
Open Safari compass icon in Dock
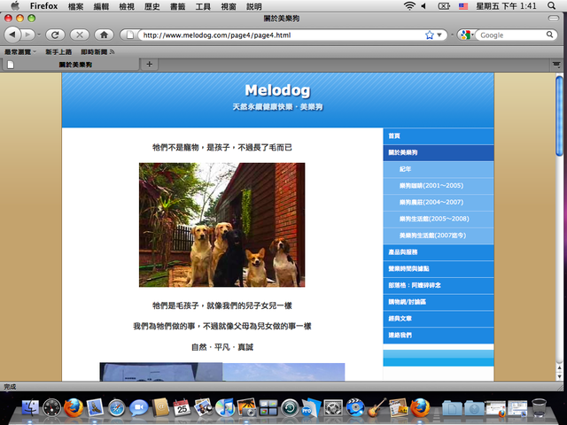(x=117, y=407)
